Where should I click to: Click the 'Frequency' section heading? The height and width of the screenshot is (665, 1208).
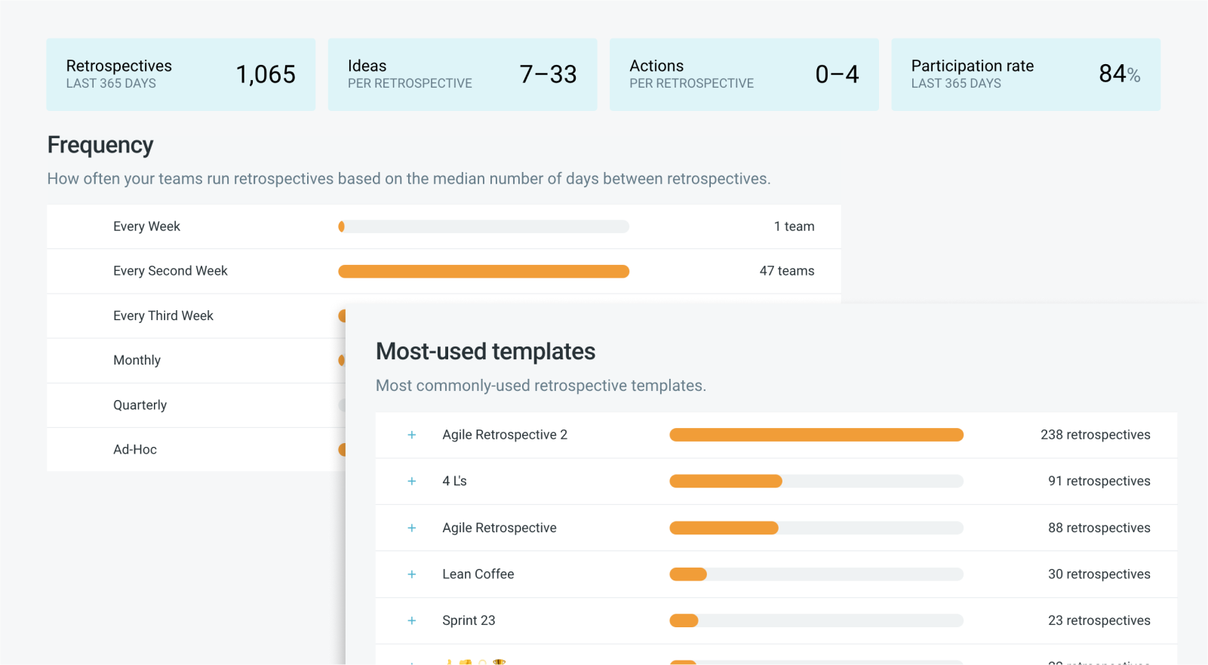100,145
